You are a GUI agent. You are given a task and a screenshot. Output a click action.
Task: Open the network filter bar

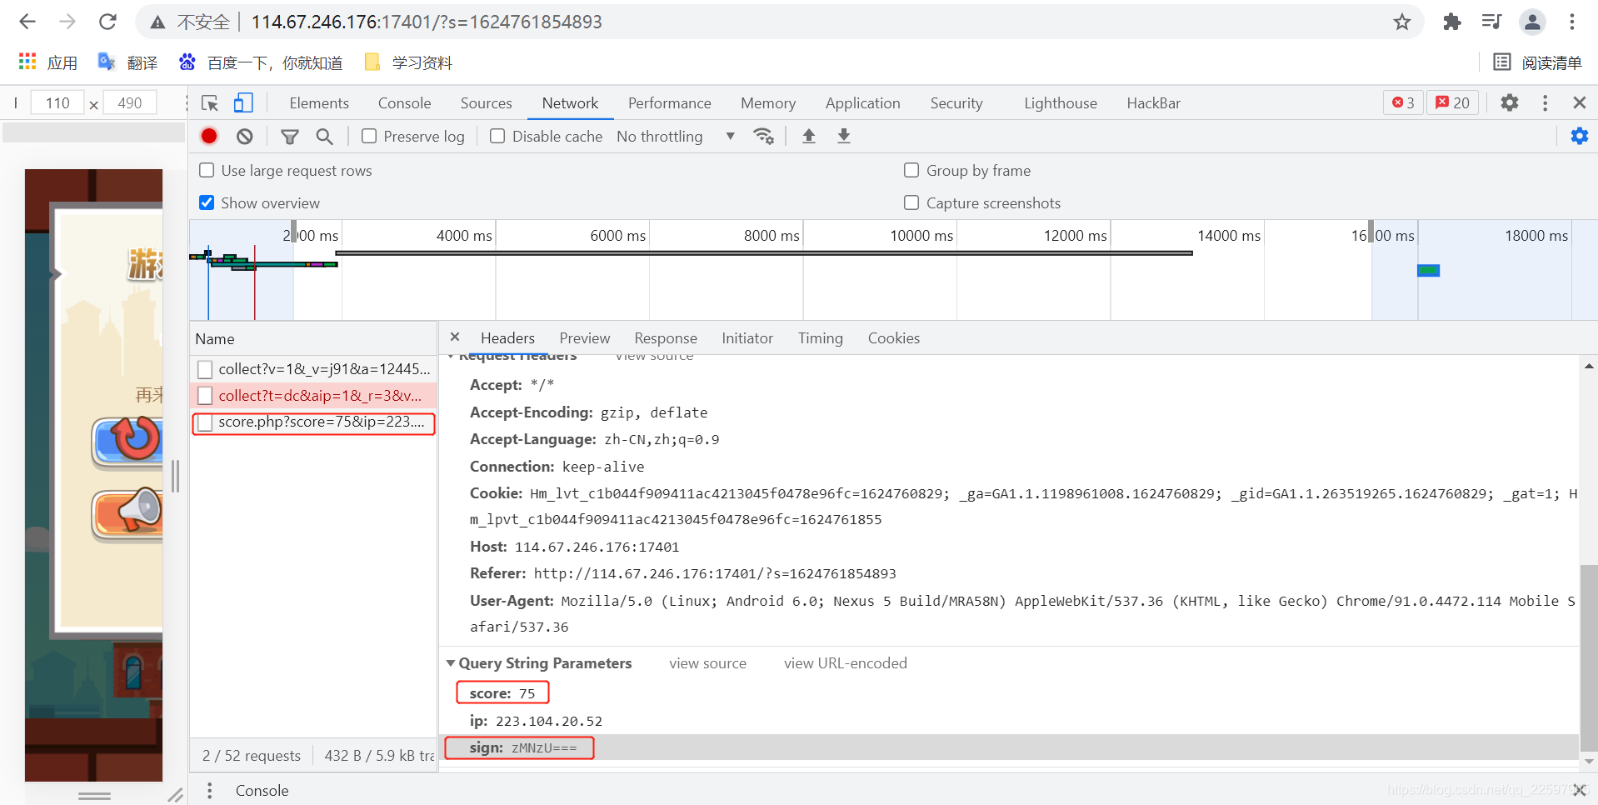point(290,136)
